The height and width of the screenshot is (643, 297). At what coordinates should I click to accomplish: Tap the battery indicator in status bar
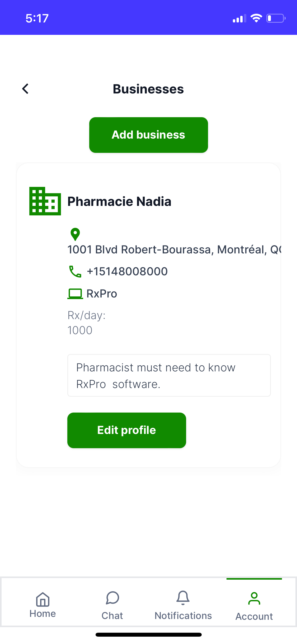tap(276, 18)
